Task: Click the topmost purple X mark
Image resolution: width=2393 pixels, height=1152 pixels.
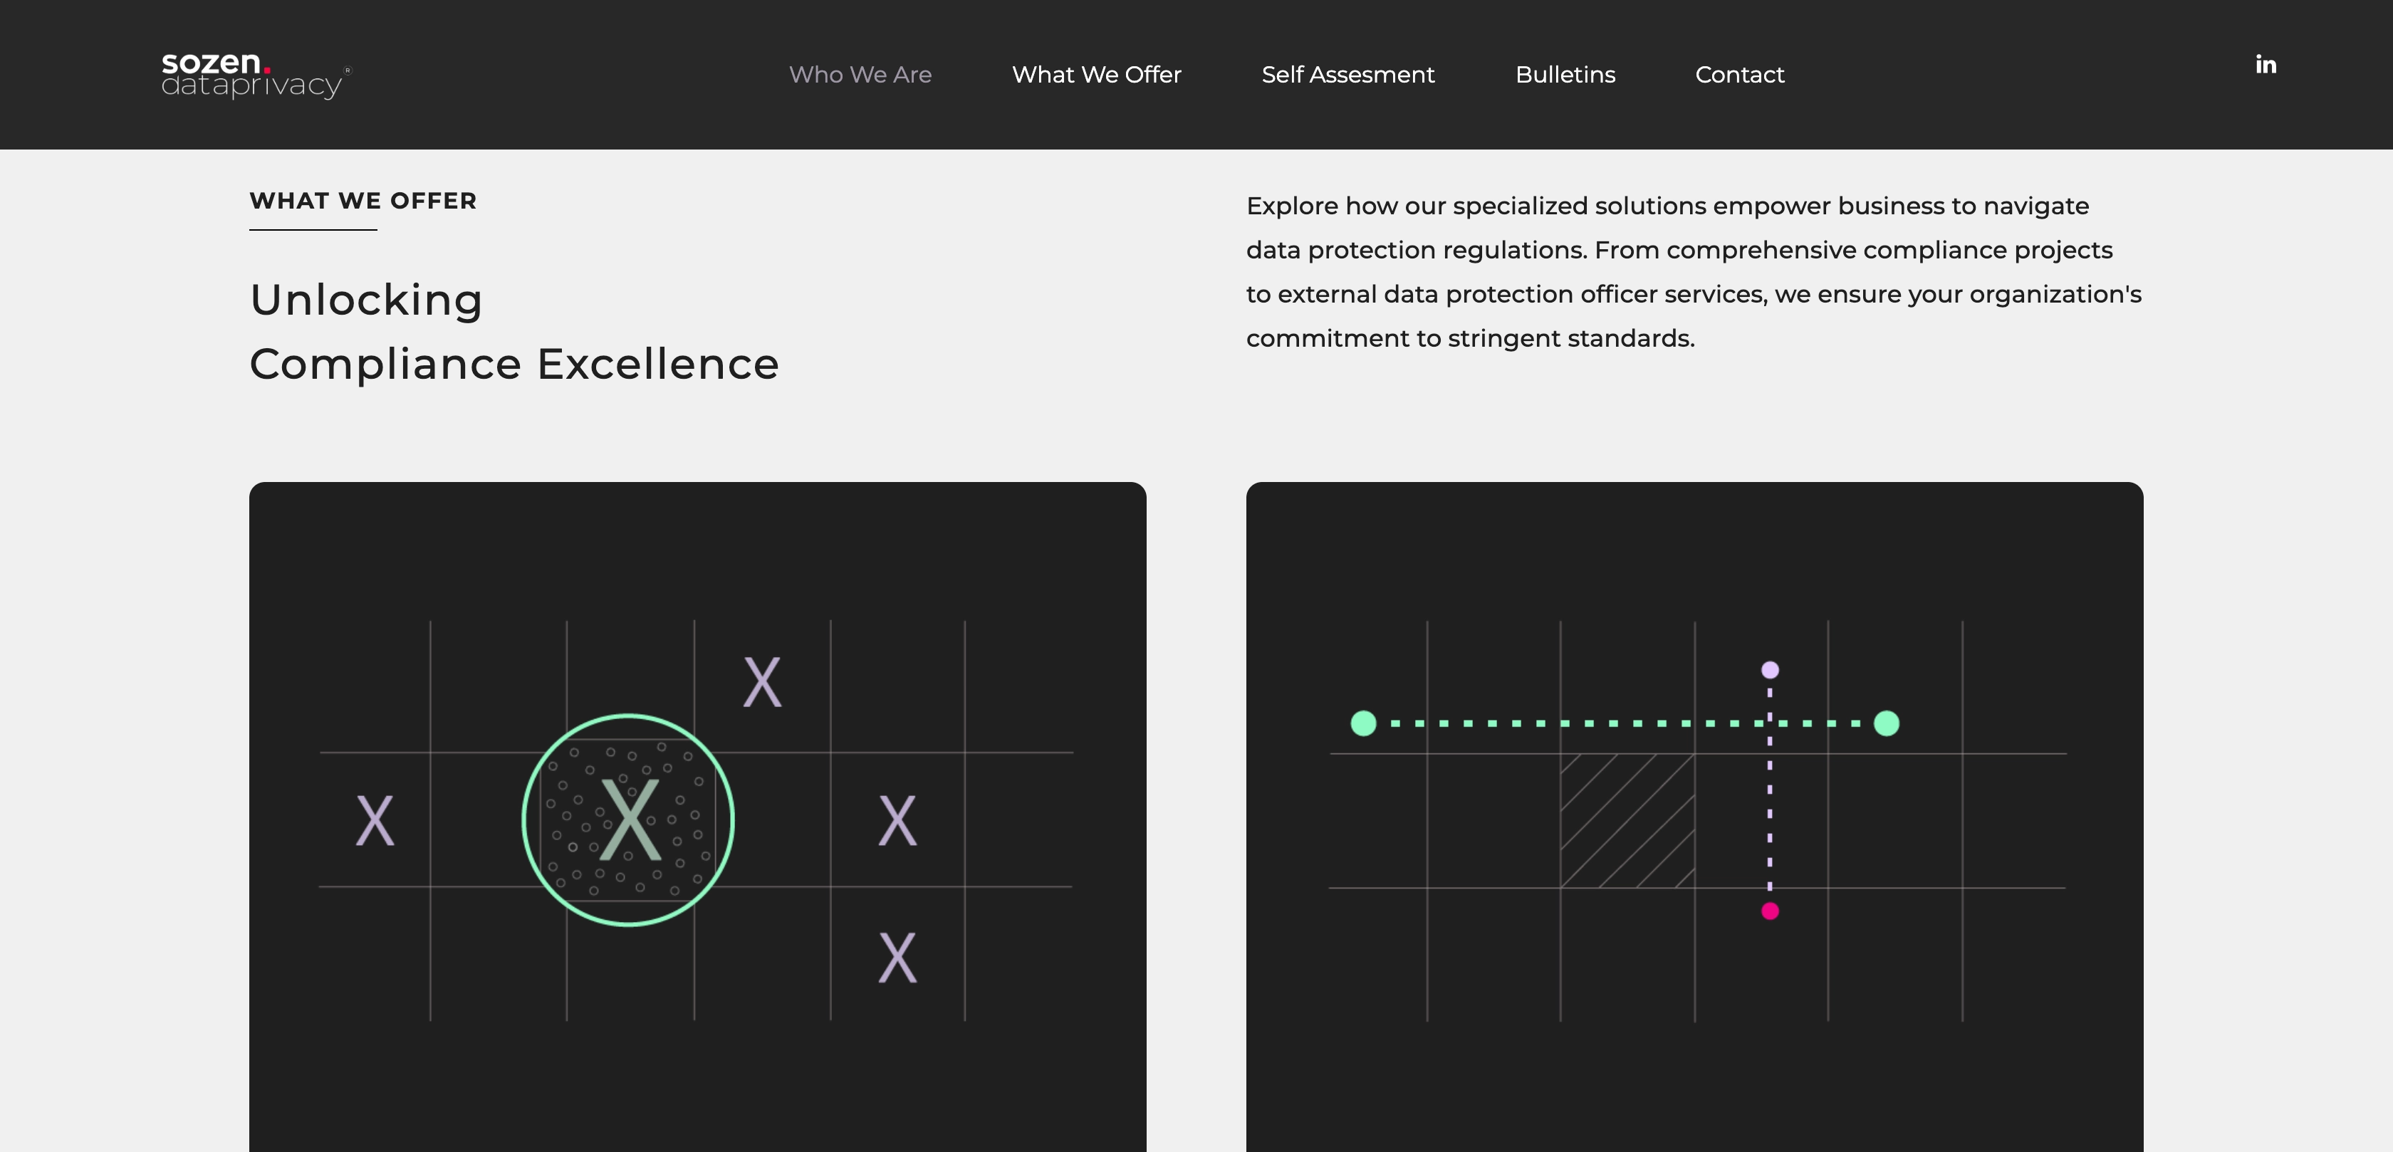Action: pyautogui.click(x=763, y=682)
